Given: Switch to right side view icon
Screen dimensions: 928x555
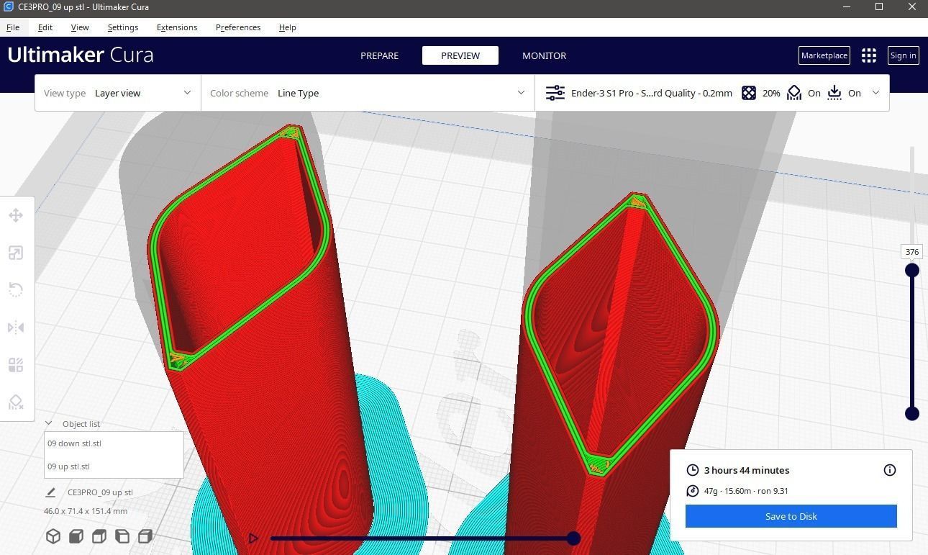Looking at the screenshot, I should tap(145, 536).
